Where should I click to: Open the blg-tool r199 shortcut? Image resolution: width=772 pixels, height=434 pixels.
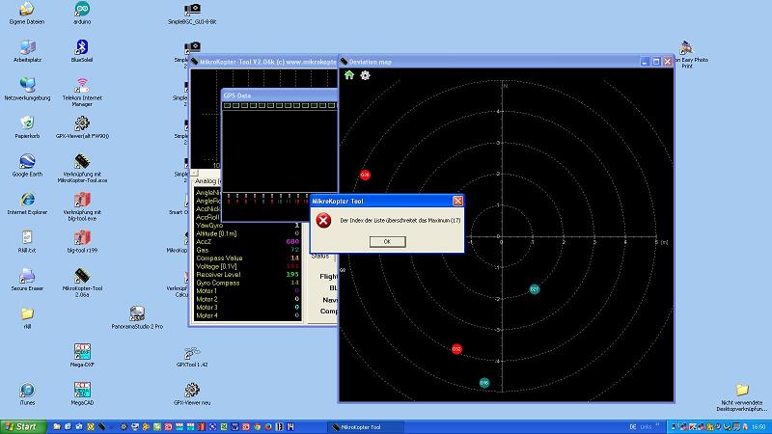pyautogui.click(x=82, y=241)
